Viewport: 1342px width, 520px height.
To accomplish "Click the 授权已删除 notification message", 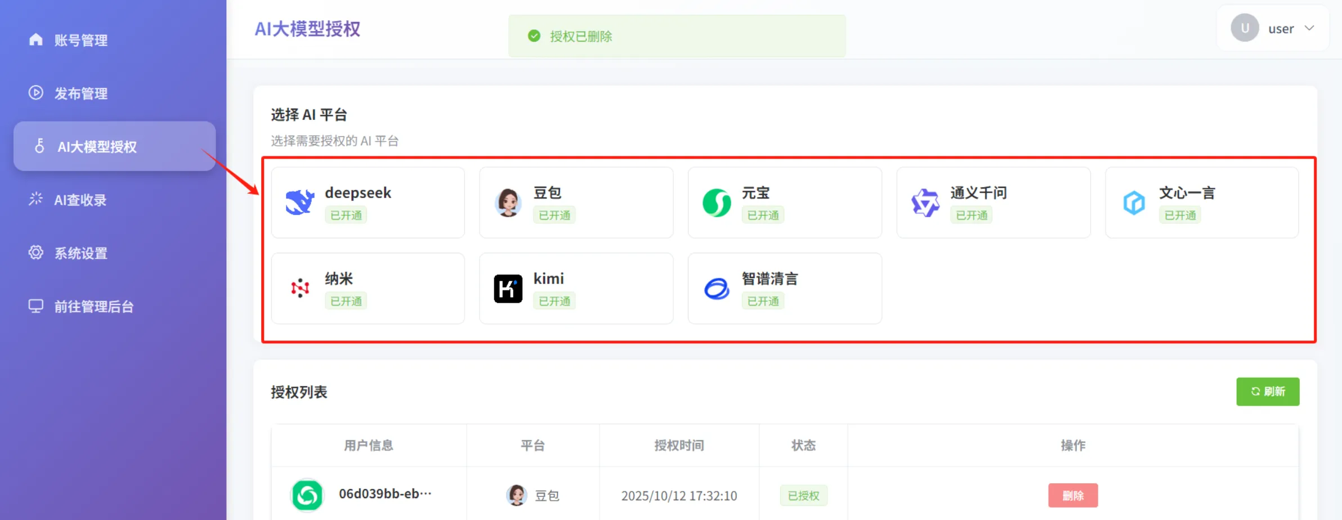I will [x=581, y=36].
